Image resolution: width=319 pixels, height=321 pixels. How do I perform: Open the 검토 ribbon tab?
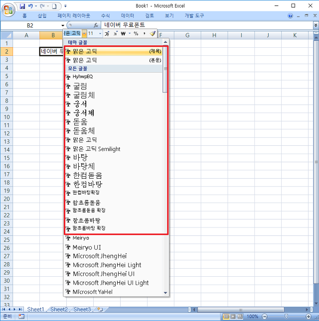click(x=150, y=15)
